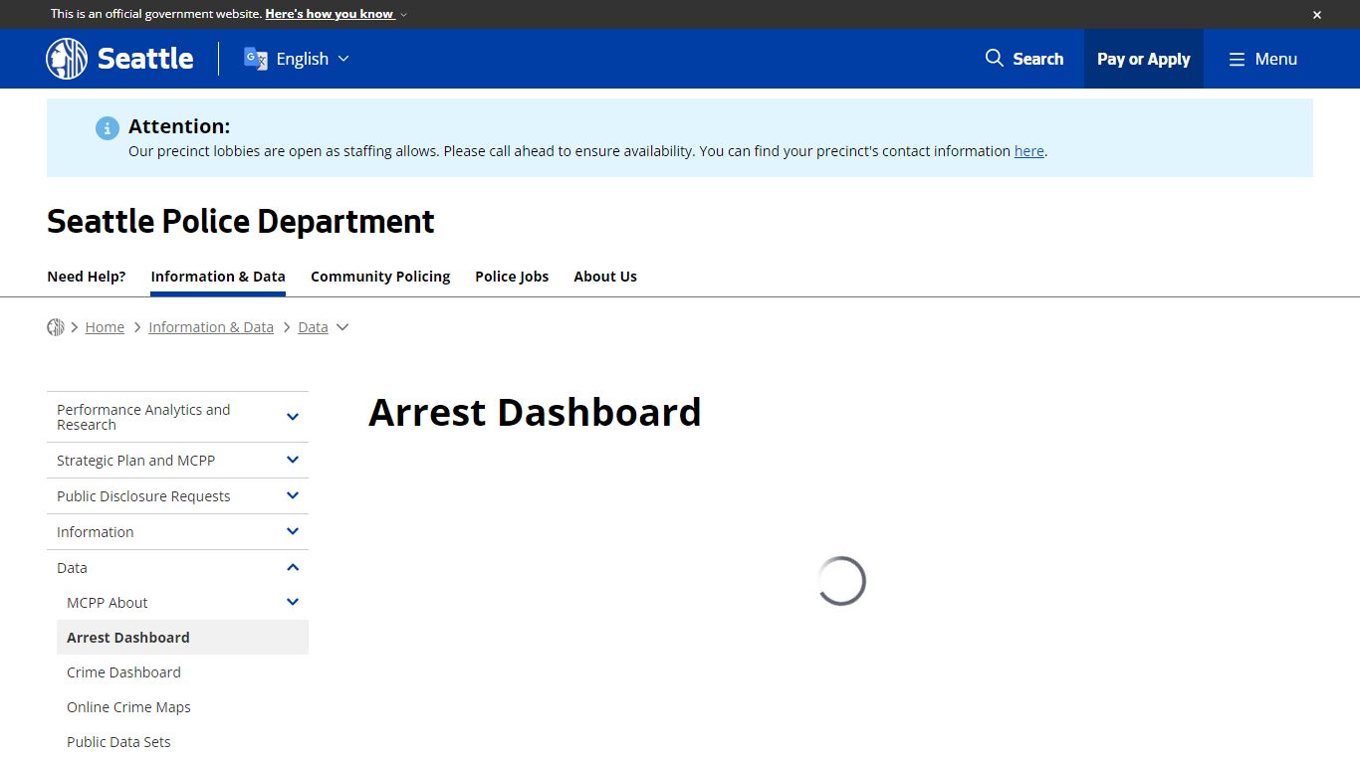Image resolution: width=1360 pixels, height=764 pixels.
Task: Open the hamburger Menu icon
Action: click(1237, 60)
